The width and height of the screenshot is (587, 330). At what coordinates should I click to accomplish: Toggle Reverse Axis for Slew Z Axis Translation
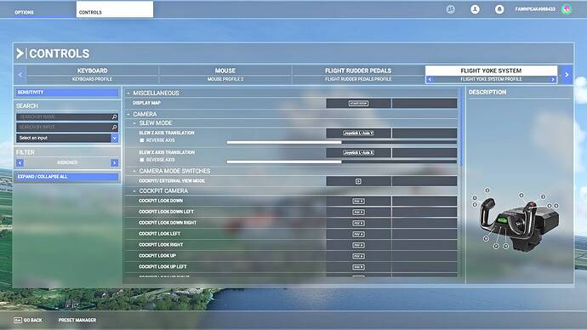[142, 140]
